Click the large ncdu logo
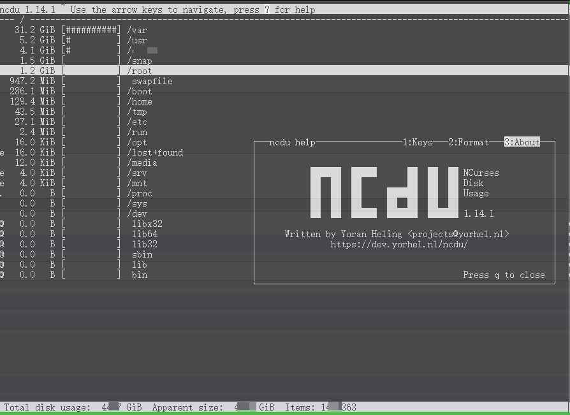This screenshot has height=415, width=570. [x=384, y=193]
